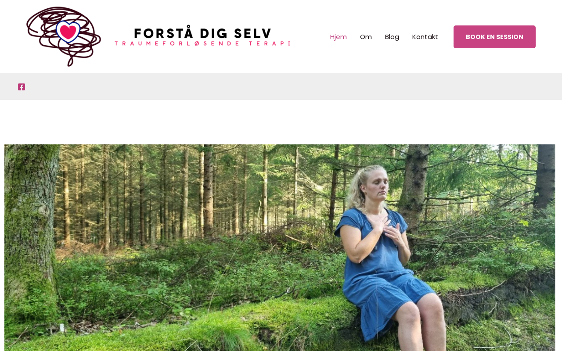
Task: Navigate to the Kontakt page
Action: click(x=425, y=37)
